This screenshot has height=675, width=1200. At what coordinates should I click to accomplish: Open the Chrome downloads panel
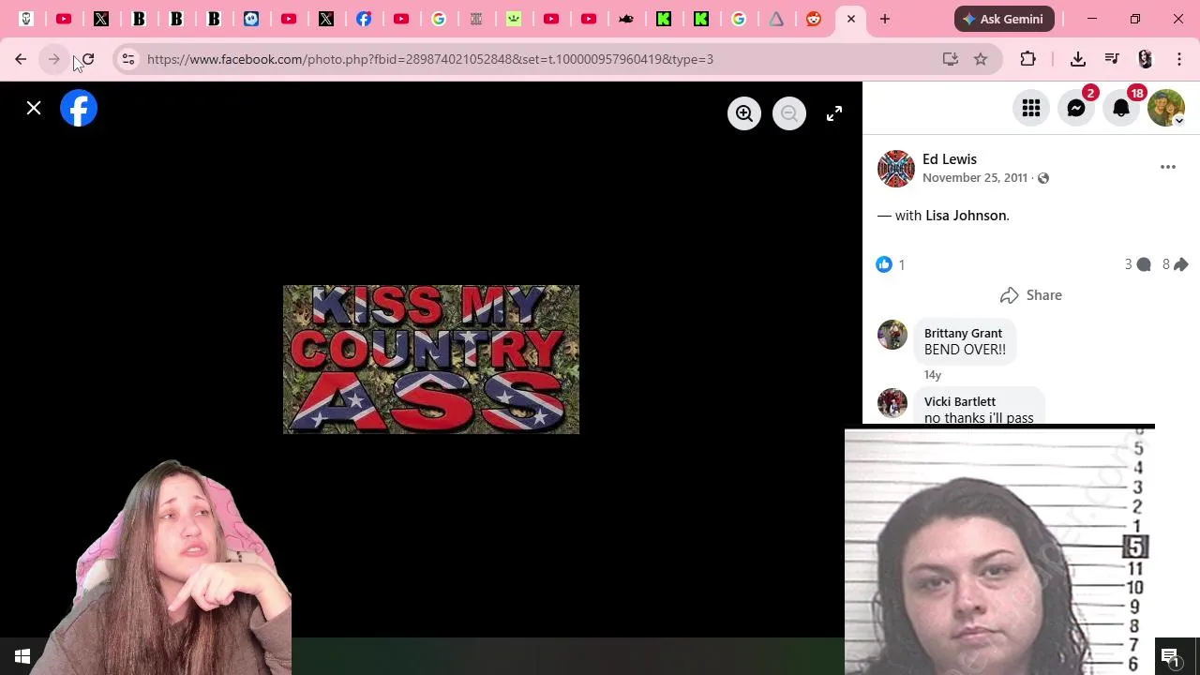[x=1078, y=59]
